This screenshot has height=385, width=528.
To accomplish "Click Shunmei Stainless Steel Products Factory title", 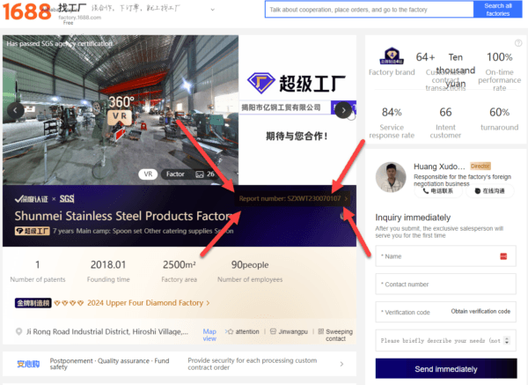I will 123,216.
